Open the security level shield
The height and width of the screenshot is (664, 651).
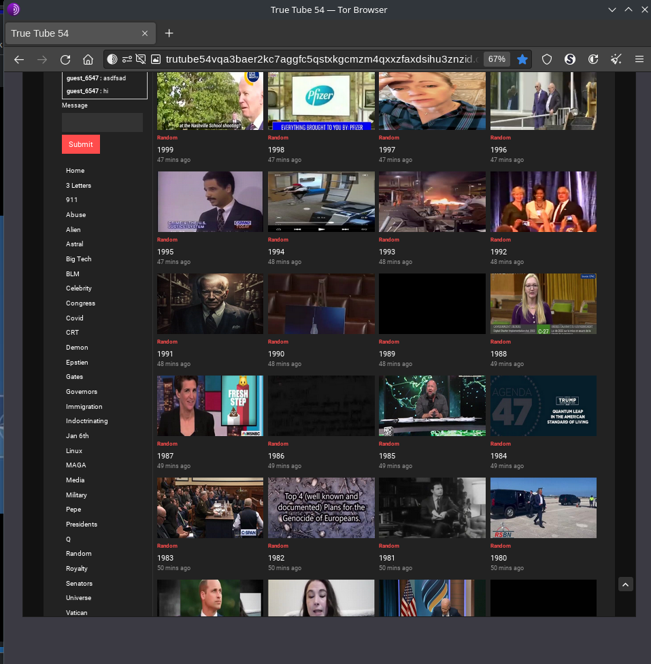coord(547,59)
